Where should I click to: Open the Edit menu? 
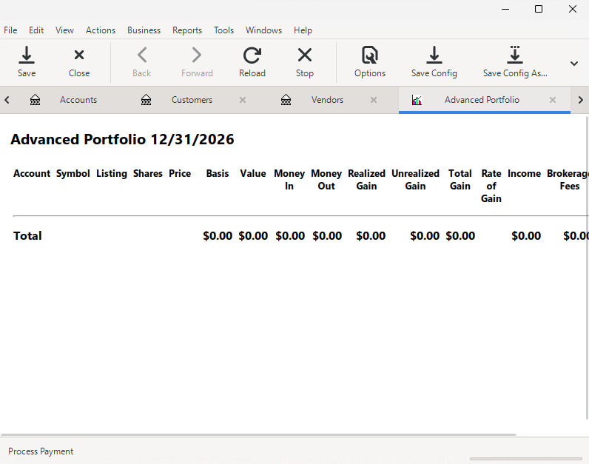click(x=36, y=30)
